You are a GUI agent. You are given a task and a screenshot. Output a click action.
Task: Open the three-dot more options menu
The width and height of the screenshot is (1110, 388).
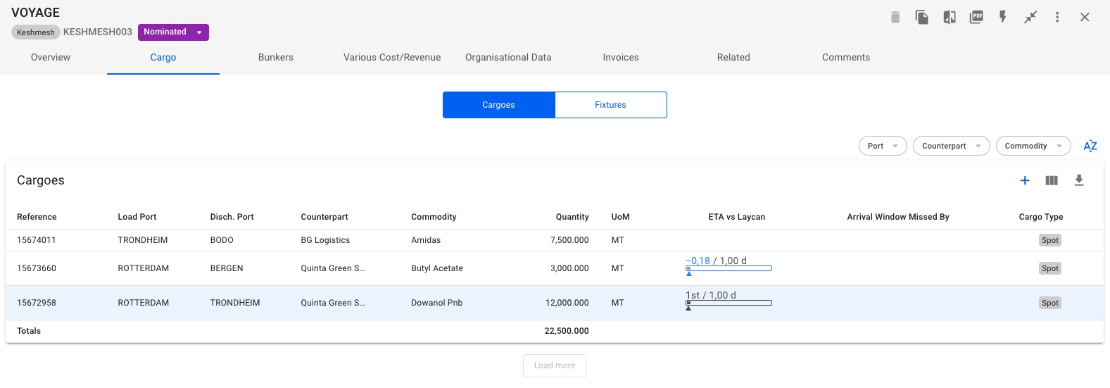(1057, 17)
